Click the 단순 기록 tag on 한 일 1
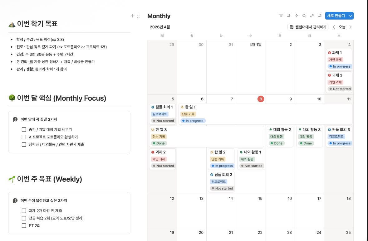 tap(188, 114)
